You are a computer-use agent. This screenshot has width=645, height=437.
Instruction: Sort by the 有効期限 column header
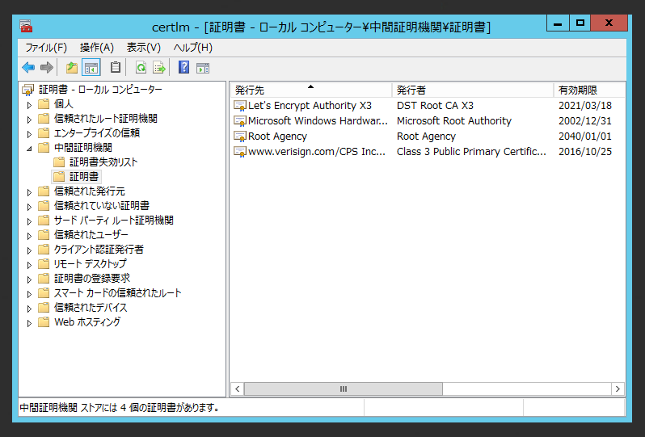click(589, 90)
